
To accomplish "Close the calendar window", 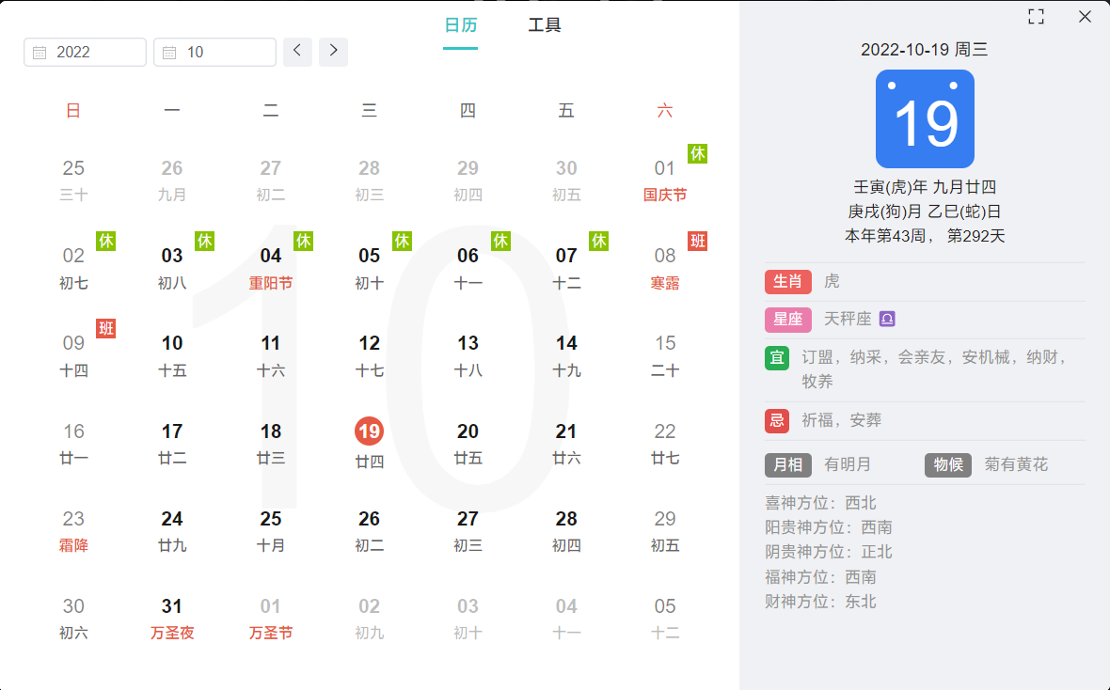I will tap(1085, 16).
